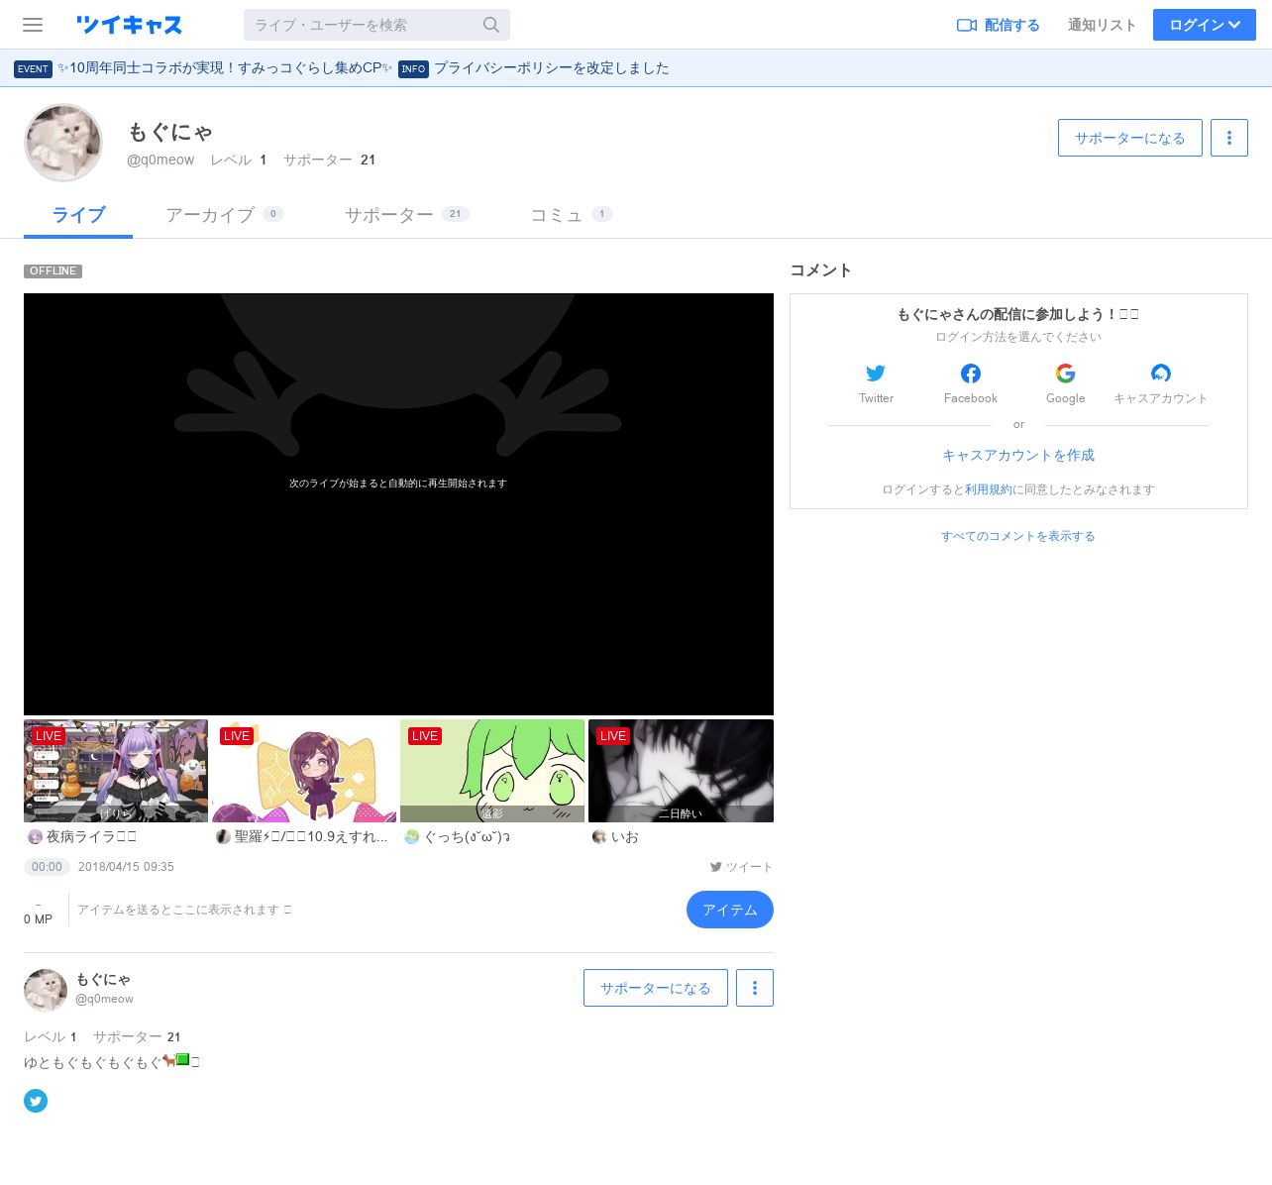The image size is (1272, 1185).
Task: Click キャスアカウントを作成 link
Action: click(x=1018, y=455)
